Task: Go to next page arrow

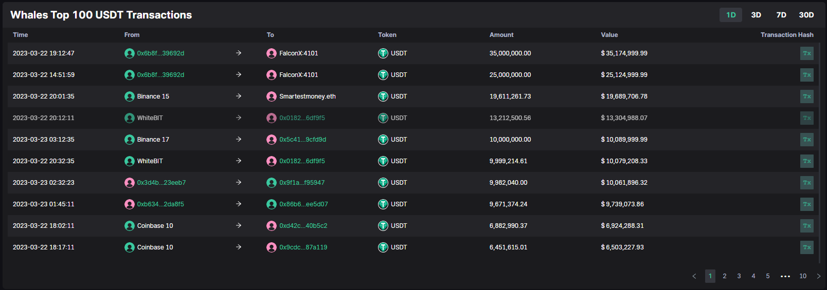Action: (x=819, y=276)
